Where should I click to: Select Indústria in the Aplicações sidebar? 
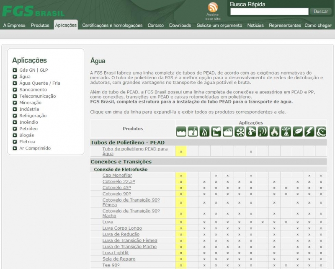29,109
